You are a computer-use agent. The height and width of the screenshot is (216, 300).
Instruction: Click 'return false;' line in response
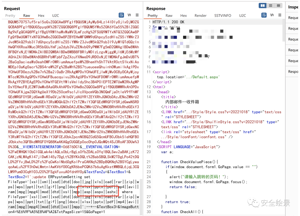pyautogui.click(x=183, y=187)
